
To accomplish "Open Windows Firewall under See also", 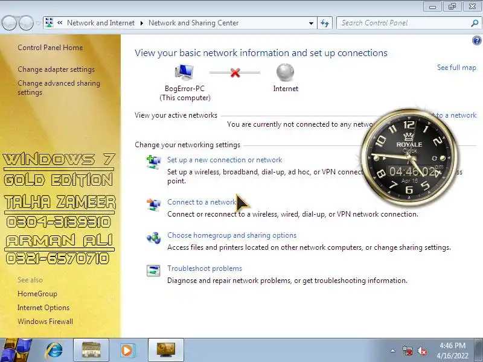I will [45, 322].
